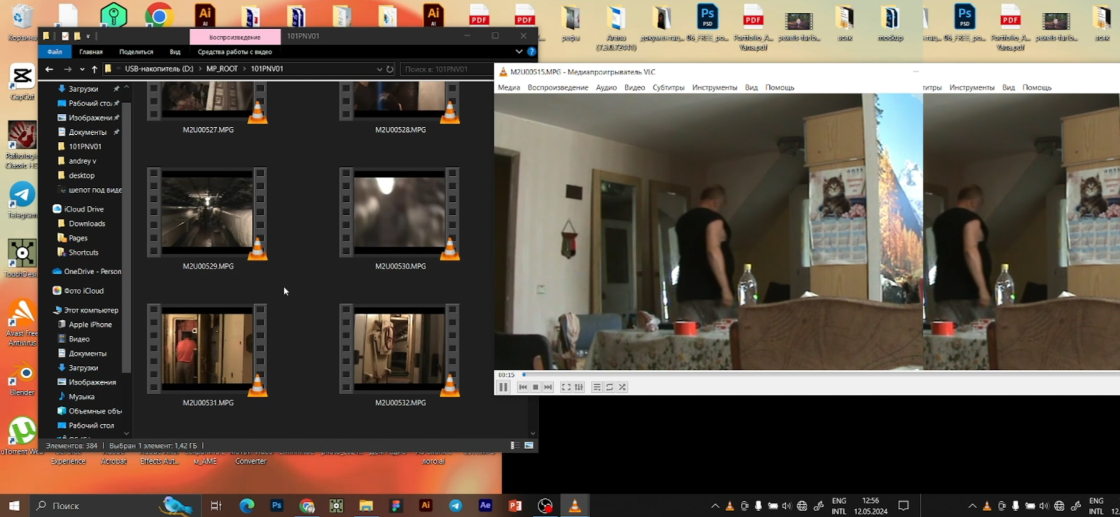This screenshot has width=1120, height=517.
Task: Click the Поиск box in taskbar
Action: 93,506
